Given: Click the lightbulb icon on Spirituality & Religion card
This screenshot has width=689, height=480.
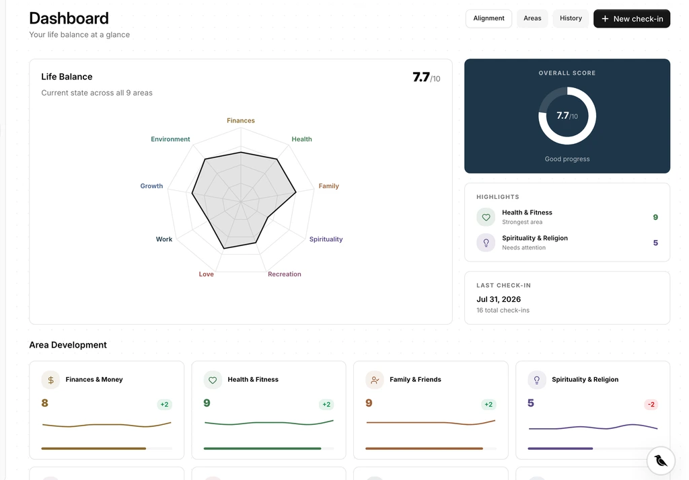Looking at the screenshot, I should tap(536, 380).
